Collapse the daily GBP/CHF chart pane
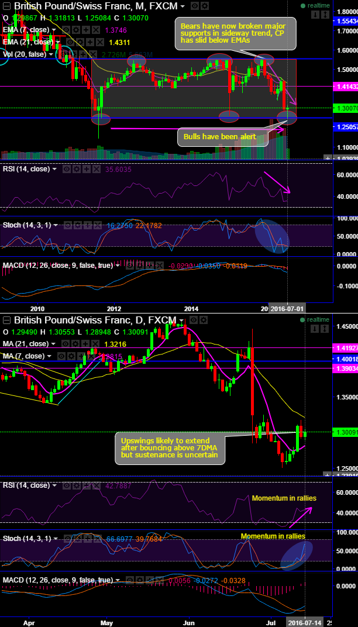The height and width of the screenshot is (627, 358). (6, 320)
